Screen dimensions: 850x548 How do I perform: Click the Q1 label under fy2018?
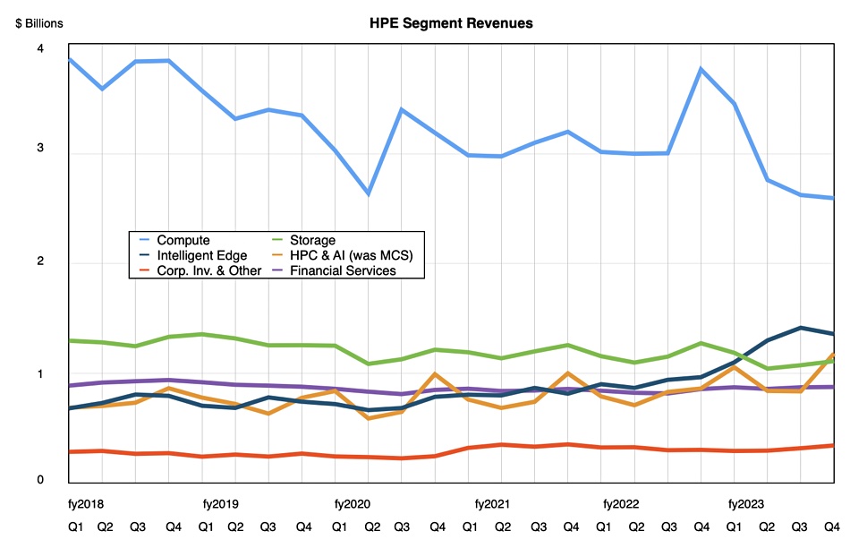coord(76,527)
